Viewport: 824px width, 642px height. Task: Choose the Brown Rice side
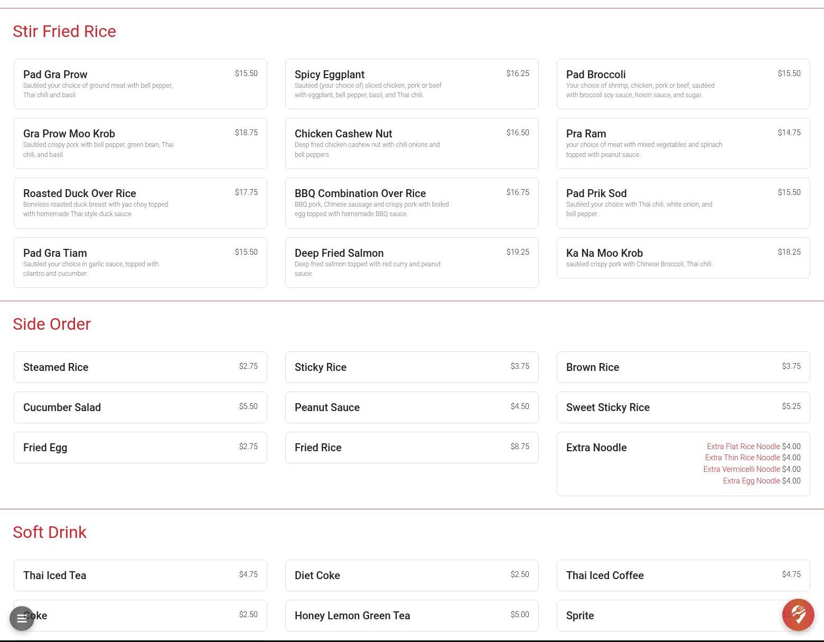(x=683, y=367)
